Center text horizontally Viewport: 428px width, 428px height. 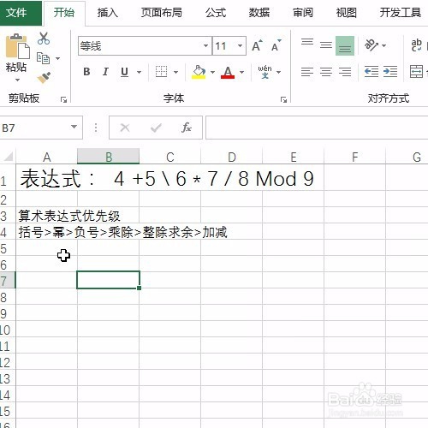326,72
